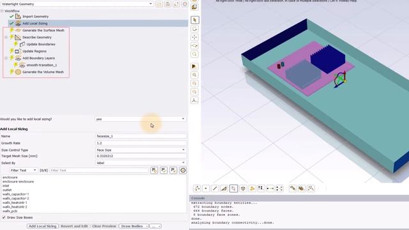Screen dimensions: 409x230
Task: Click the Filter Text search field
Action: [x=99, y=171]
